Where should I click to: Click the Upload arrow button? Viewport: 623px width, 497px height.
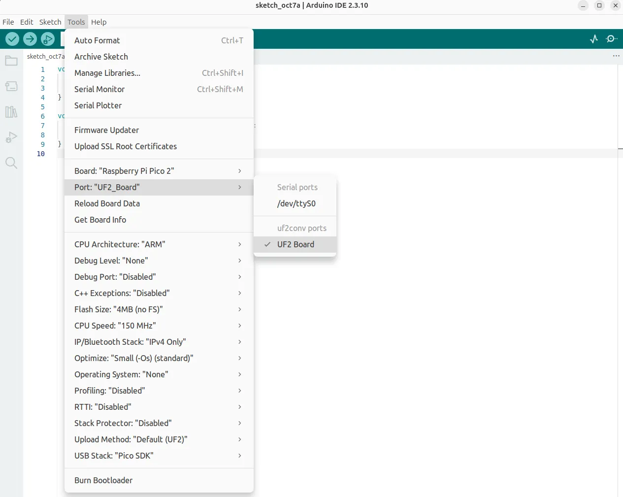[30, 39]
